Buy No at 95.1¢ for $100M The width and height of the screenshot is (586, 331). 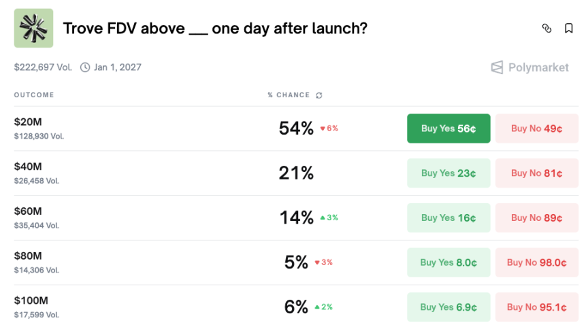536,307
